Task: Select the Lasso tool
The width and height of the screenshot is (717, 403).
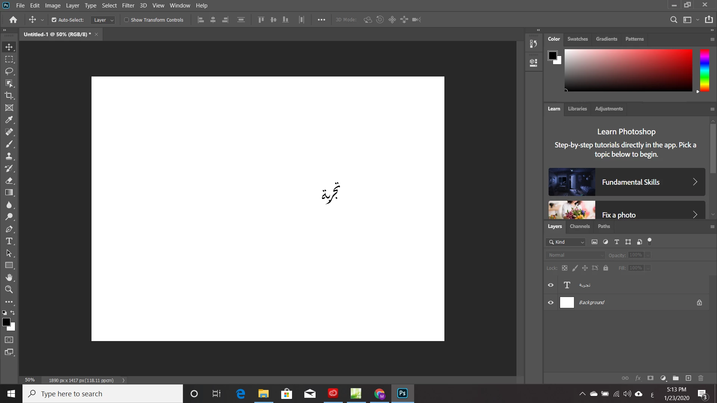Action: 9,71
